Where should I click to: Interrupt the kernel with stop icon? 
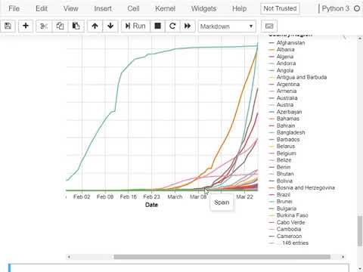(x=157, y=26)
